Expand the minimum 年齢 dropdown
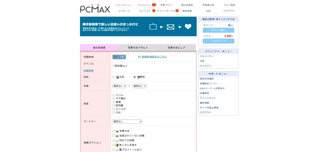 tap(119, 86)
